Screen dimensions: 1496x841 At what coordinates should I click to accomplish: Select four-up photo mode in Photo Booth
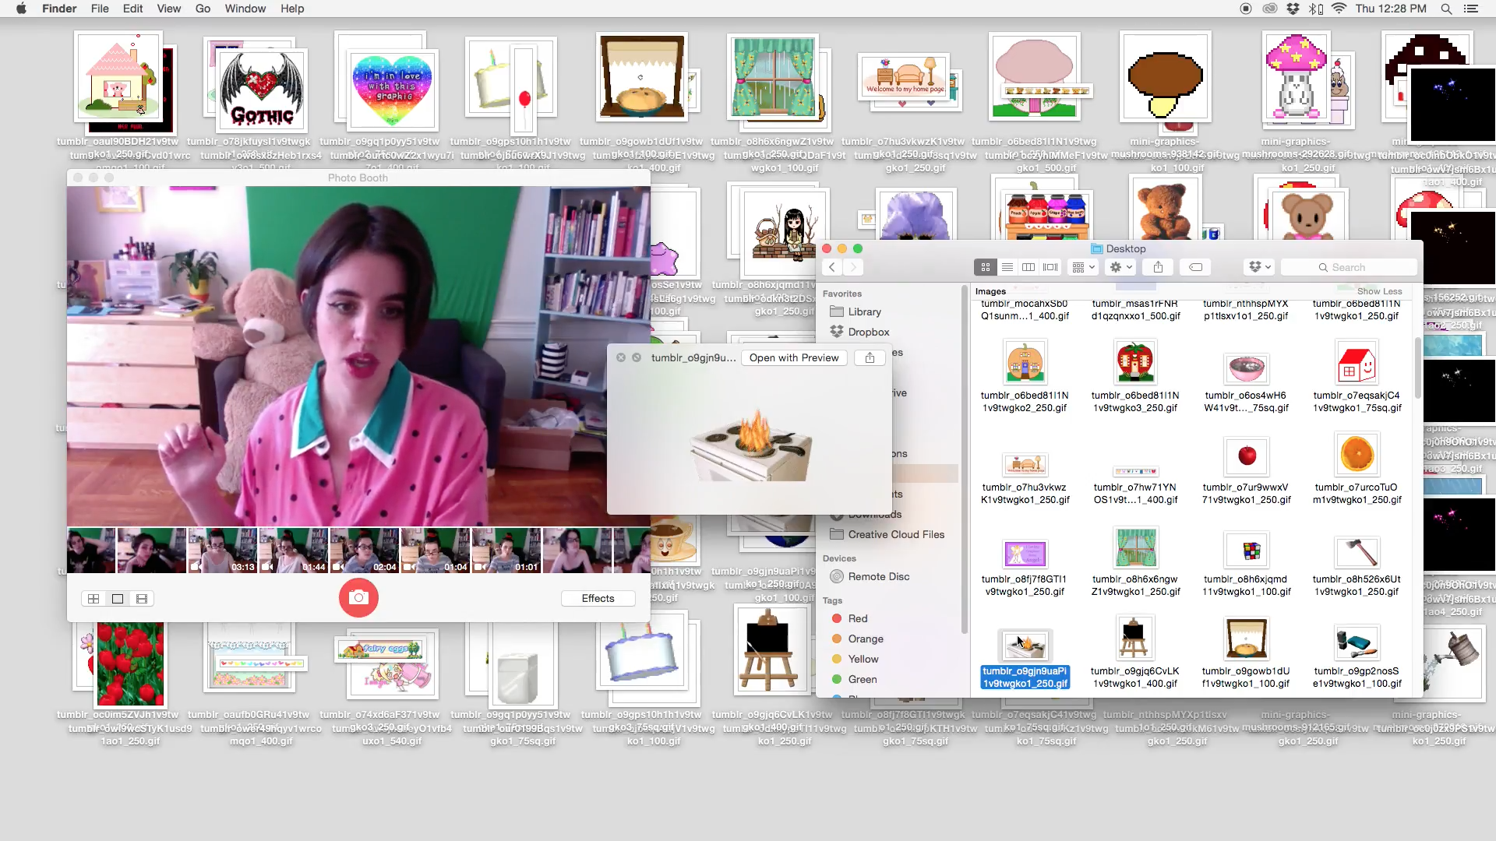93,599
